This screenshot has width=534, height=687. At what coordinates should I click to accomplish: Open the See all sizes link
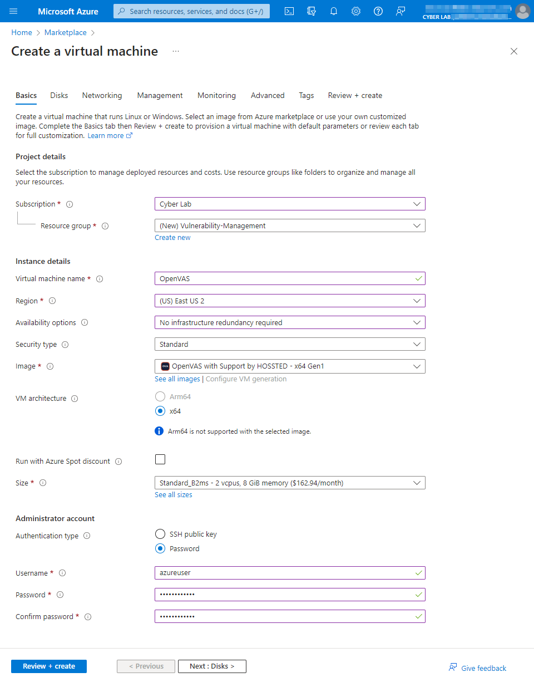click(174, 495)
